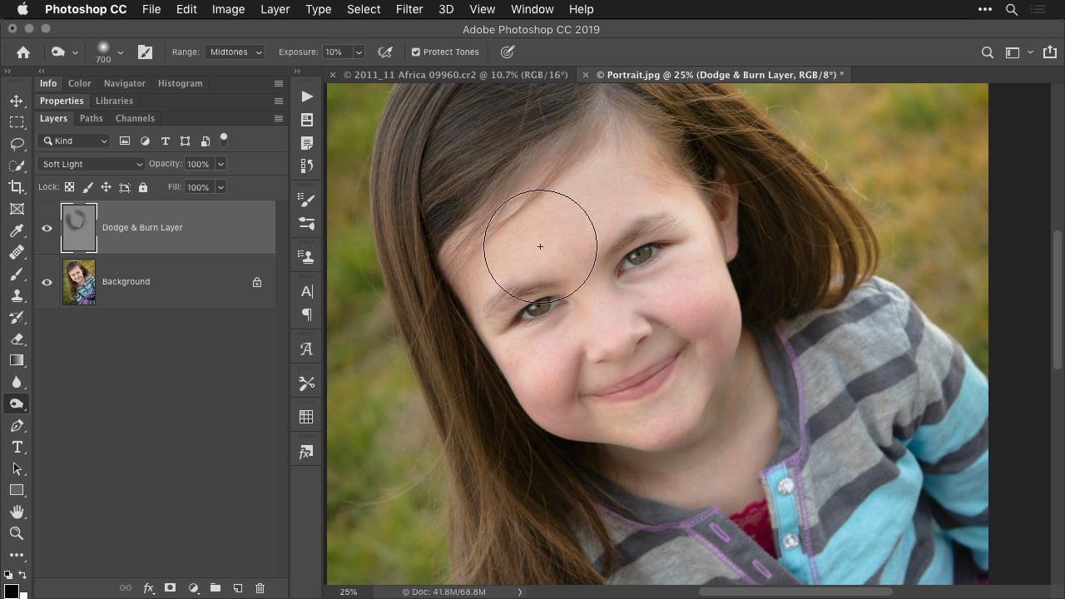The height and width of the screenshot is (599, 1065).
Task: Hide the Background layer
Action: [x=47, y=282]
